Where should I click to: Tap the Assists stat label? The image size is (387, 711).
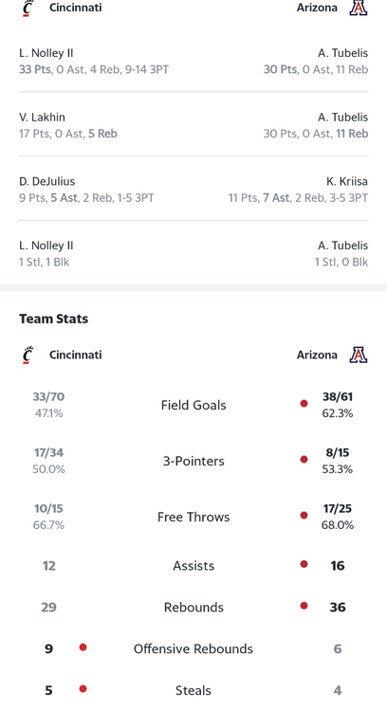[193, 565]
